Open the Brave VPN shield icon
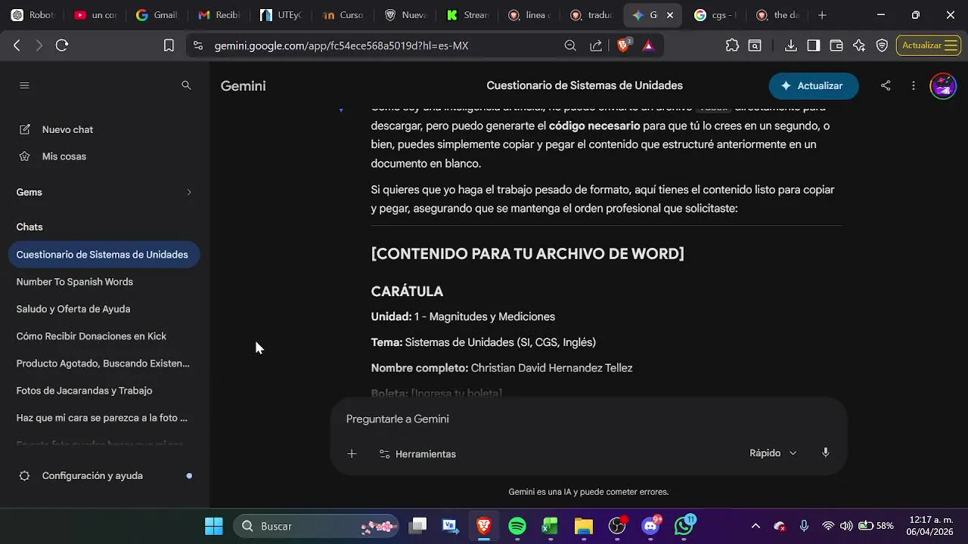This screenshot has height=544, width=968. (882, 45)
